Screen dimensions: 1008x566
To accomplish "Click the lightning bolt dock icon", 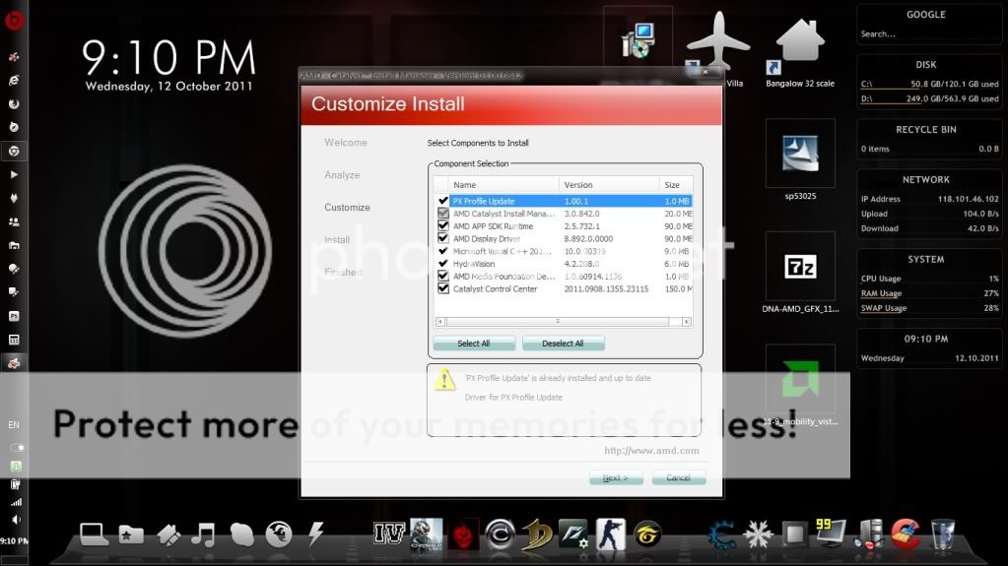I will [315, 534].
